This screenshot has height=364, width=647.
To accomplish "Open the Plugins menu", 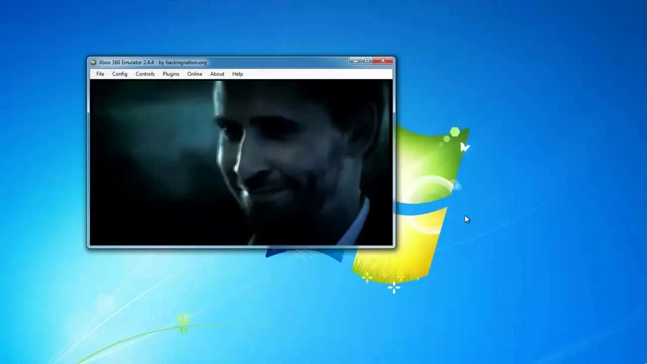I will tap(171, 74).
